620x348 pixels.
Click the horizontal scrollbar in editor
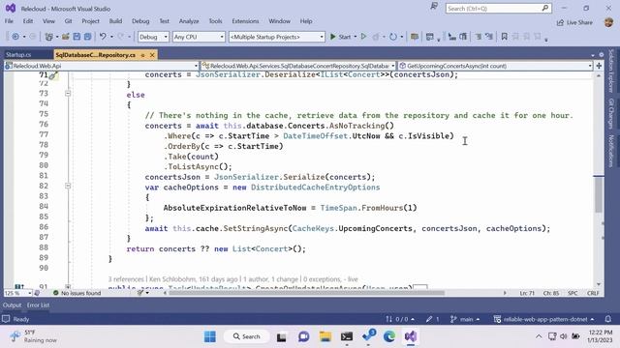[307, 293]
